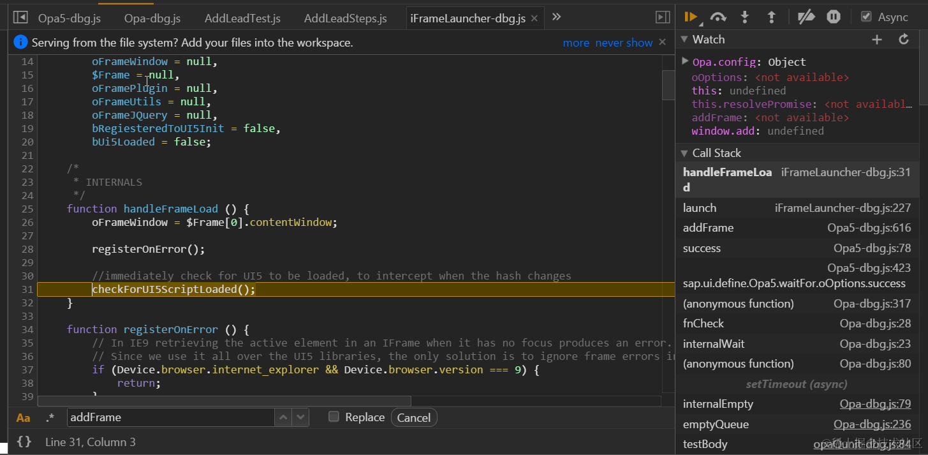Set breakpoint on line number 28

27,249
